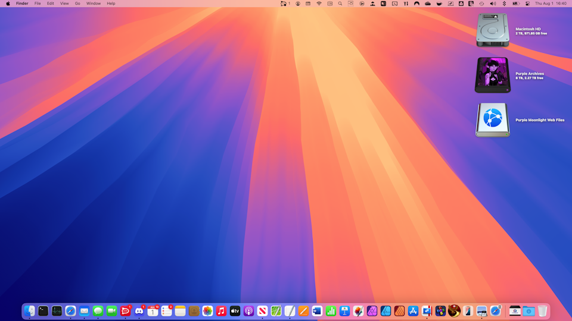This screenshot has height=321, width=572.
Task: Click the volume icon in menu bar
Action: pos(493,4)
